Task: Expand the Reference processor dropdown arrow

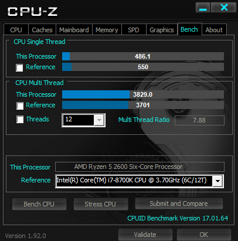Action: [x=217, y=181]
